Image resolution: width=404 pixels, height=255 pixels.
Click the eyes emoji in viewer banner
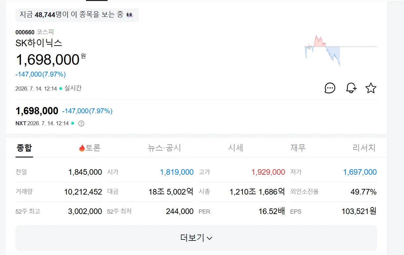[130, 15]
